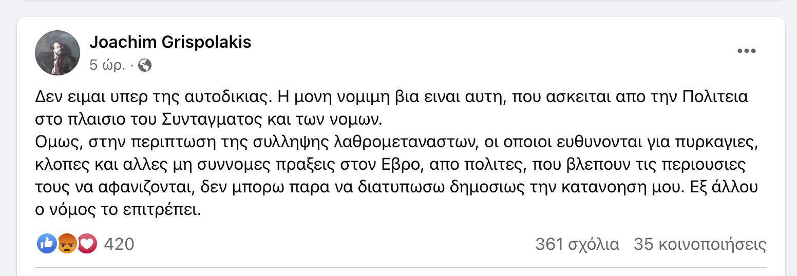Click the orange Angry reaction icon
The height and width of the screenshot is (276, 797).
click(67, 244)
